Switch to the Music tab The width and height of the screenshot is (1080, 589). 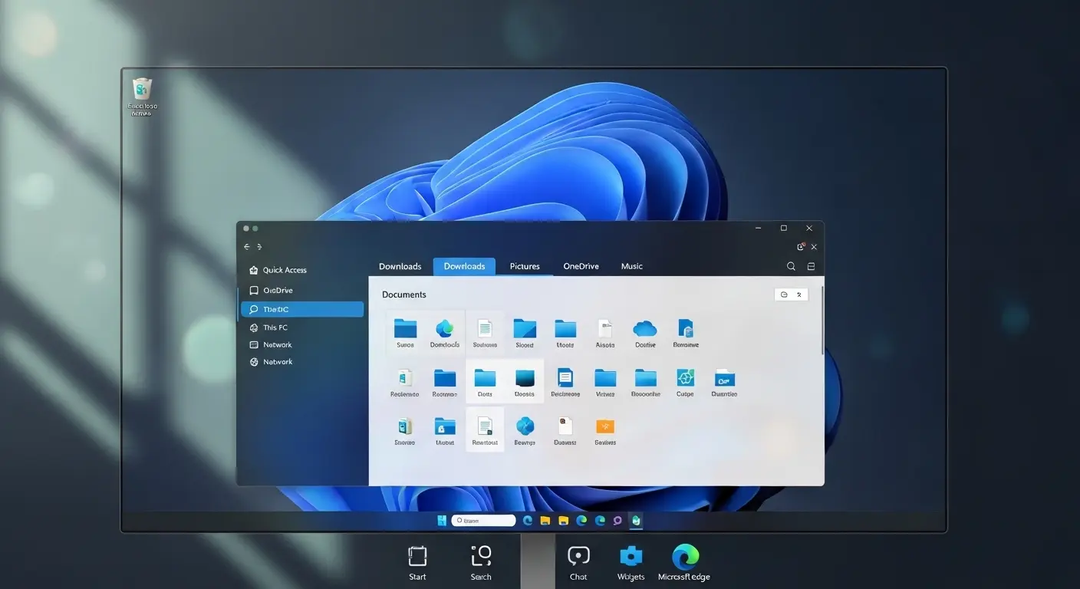point(631,266)
